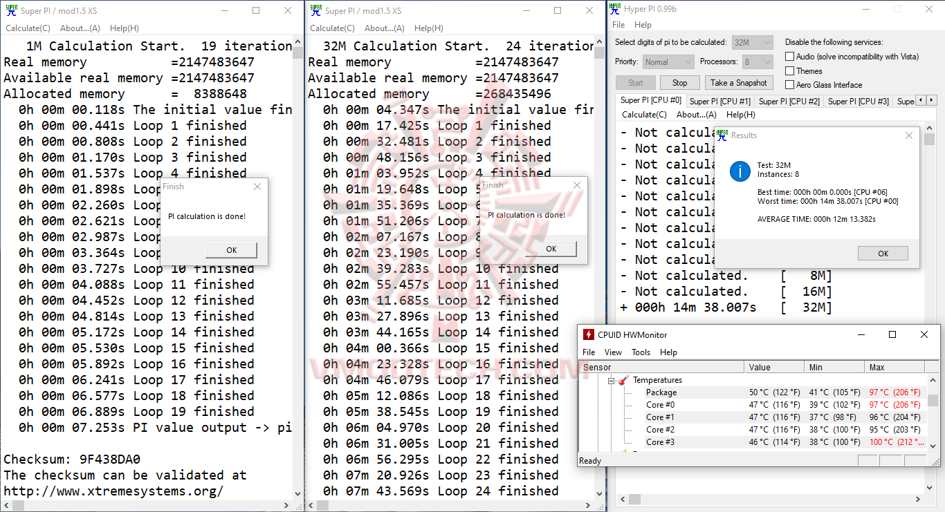945x512 pixels.
Task: Click the Min column header in HWMonitor
Action: (835, 367)
